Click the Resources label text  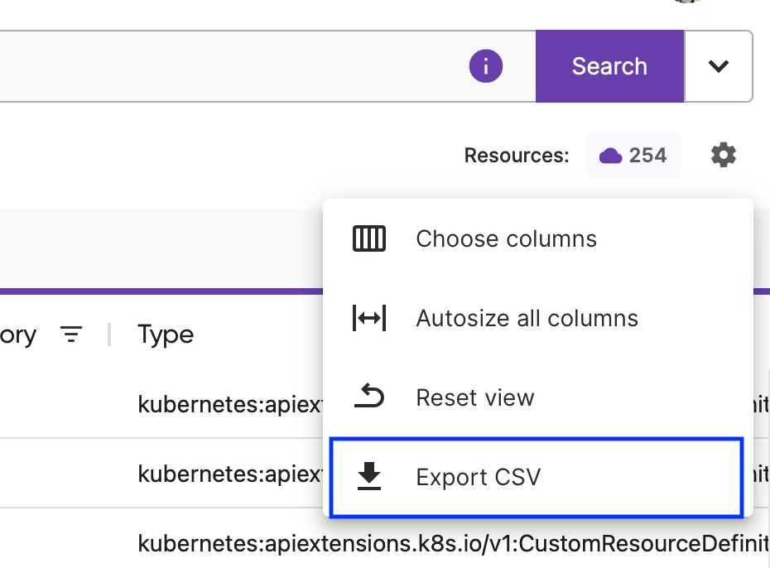click(x=516, y=155)
